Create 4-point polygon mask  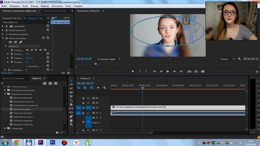pos(15,42)
